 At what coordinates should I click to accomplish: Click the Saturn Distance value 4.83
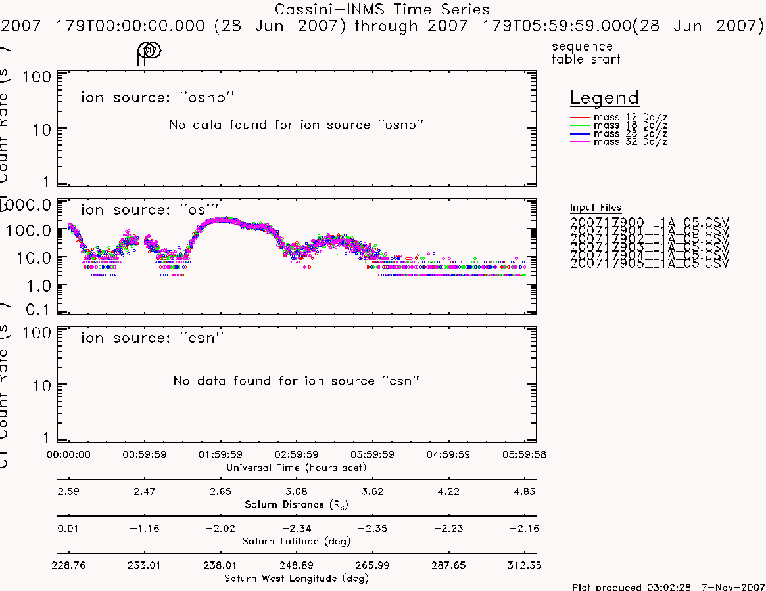pyautogui.click(x=524, y=491)
